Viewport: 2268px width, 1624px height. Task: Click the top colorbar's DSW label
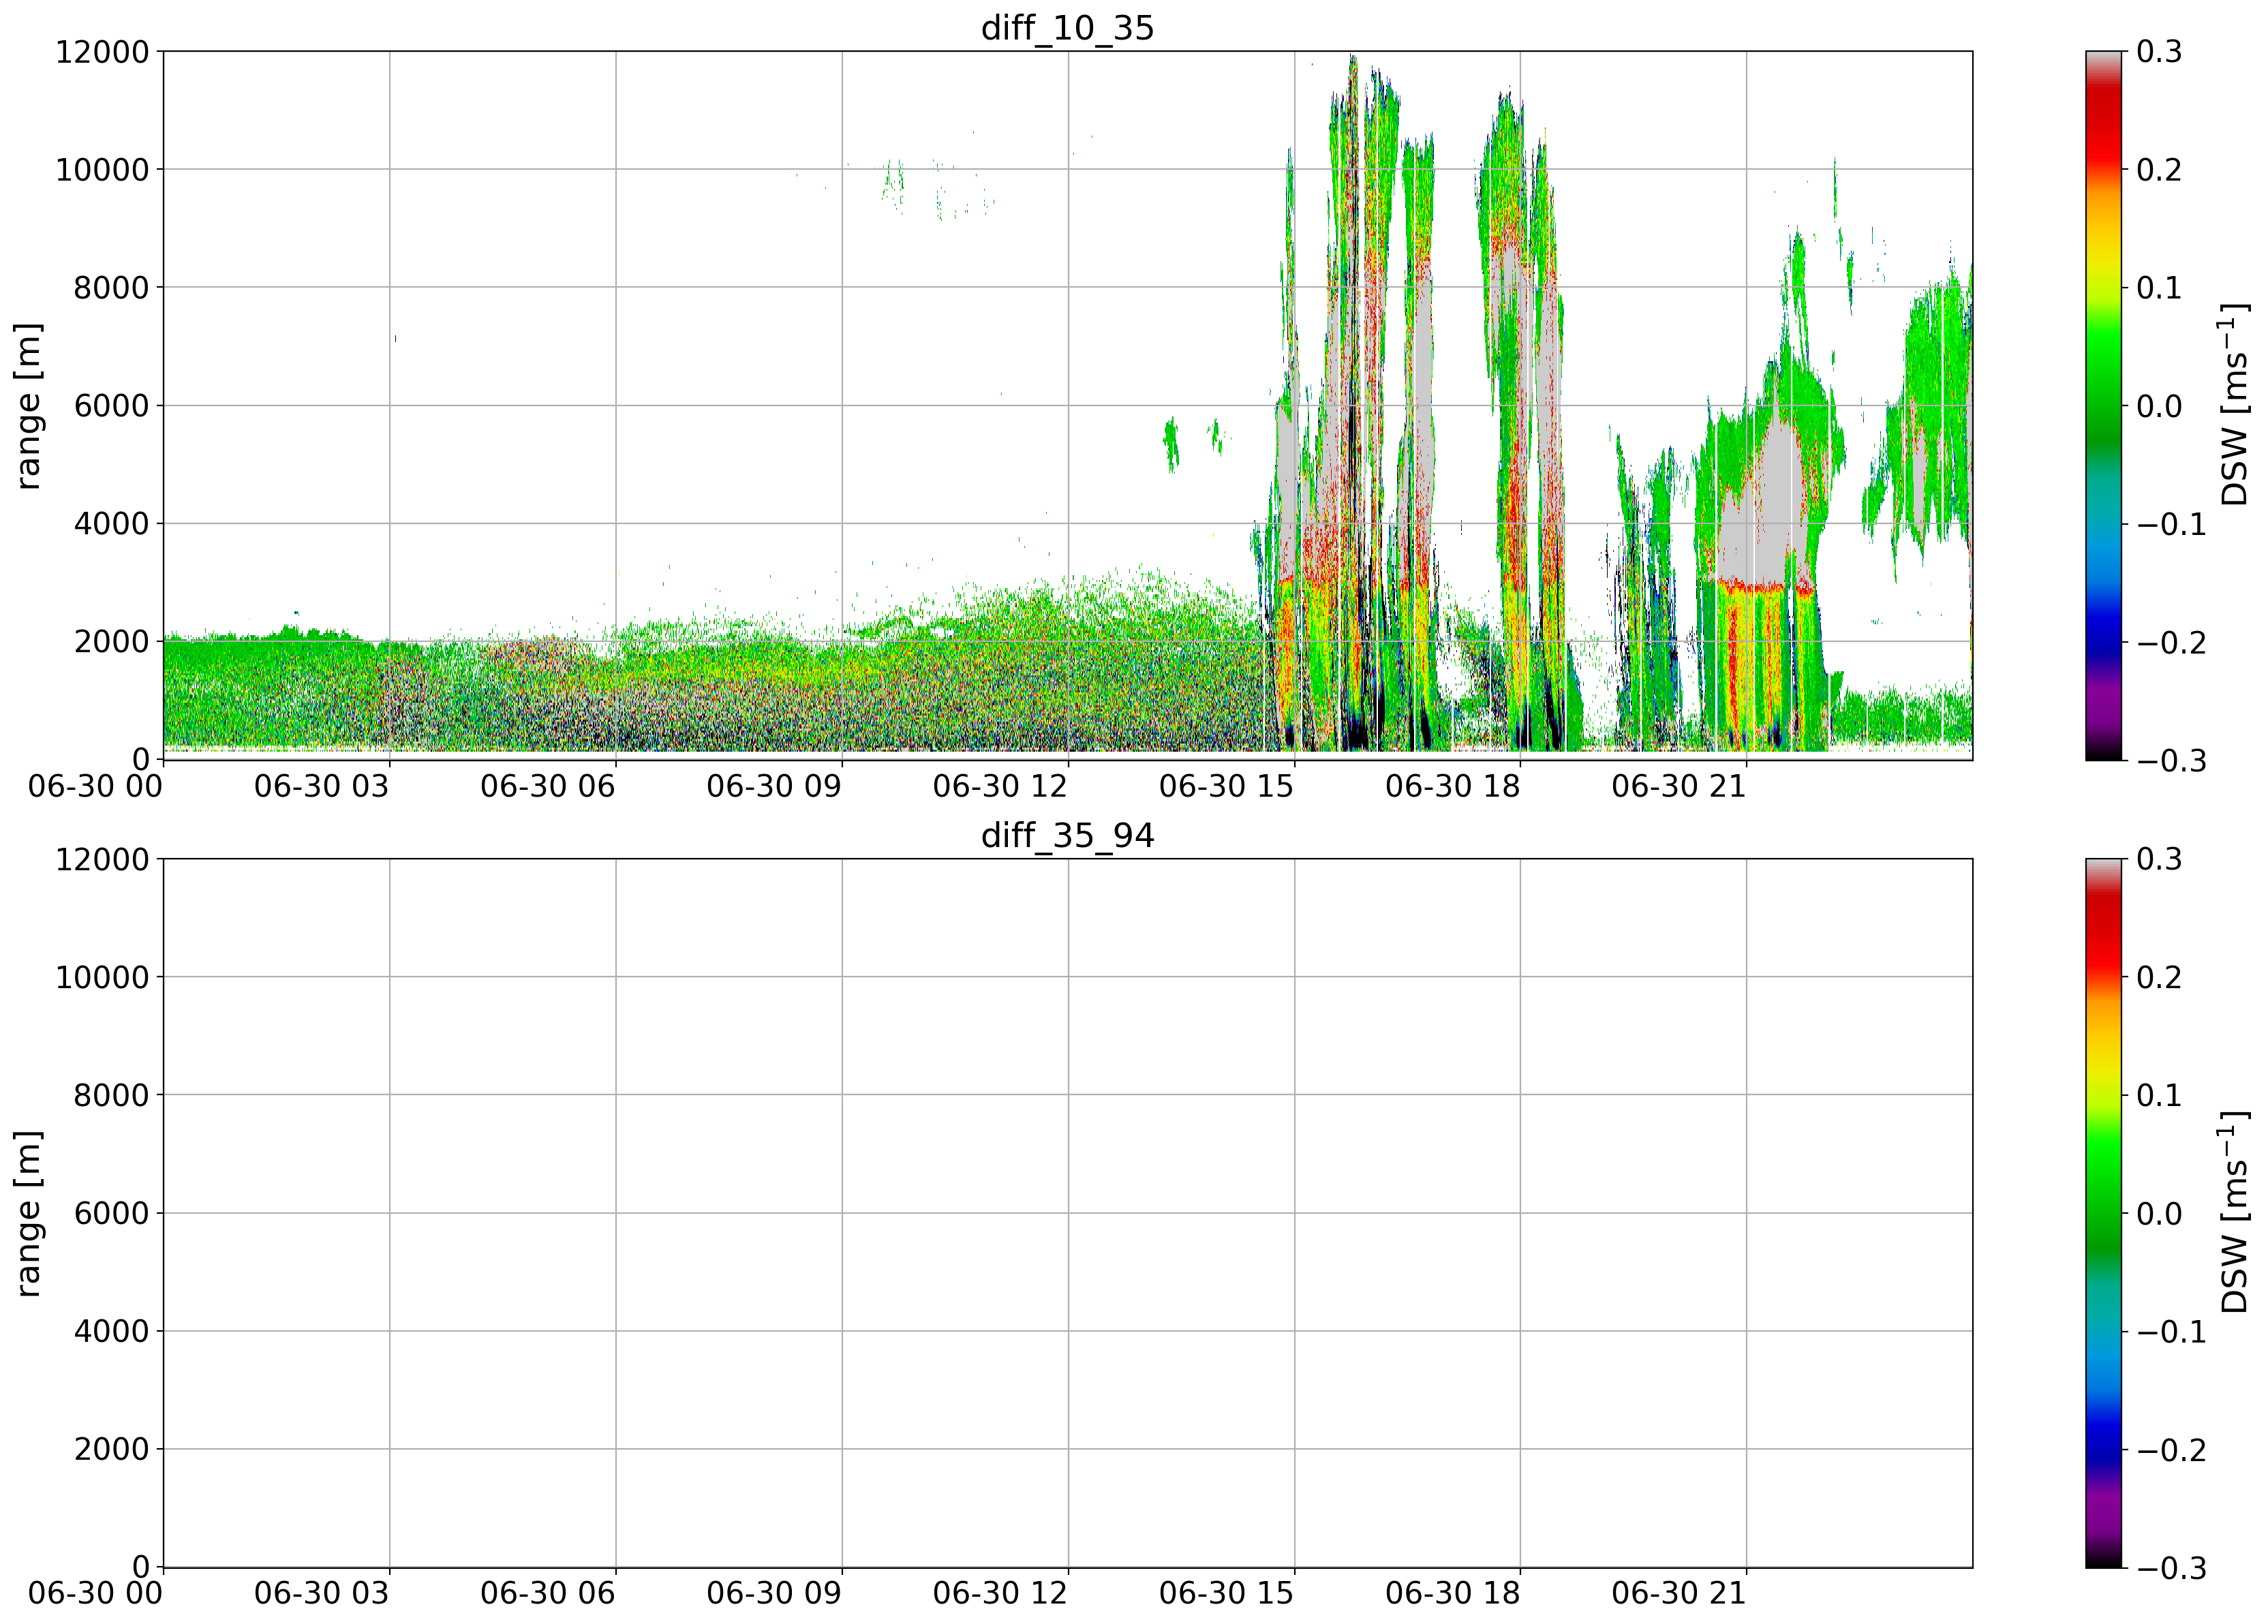[x=2234, y=405]
